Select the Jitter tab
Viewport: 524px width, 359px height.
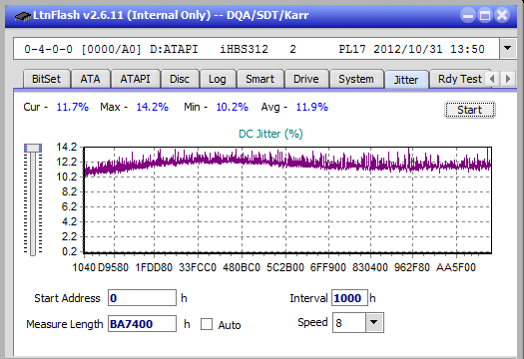(406, 80)
